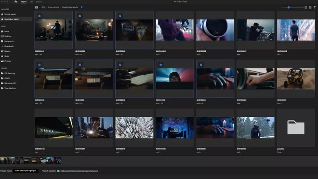Image resolution: width=318 pixels, height=179 pixels.
Task: Switch to the Edit tab
Action: [31, 2]
